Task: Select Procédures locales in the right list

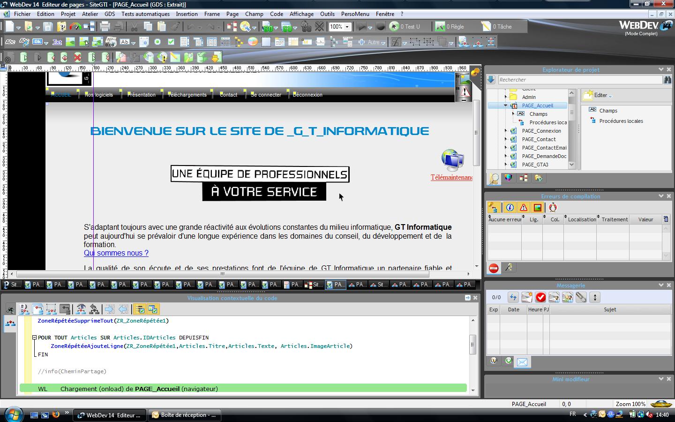Action: tap(621, 121)
